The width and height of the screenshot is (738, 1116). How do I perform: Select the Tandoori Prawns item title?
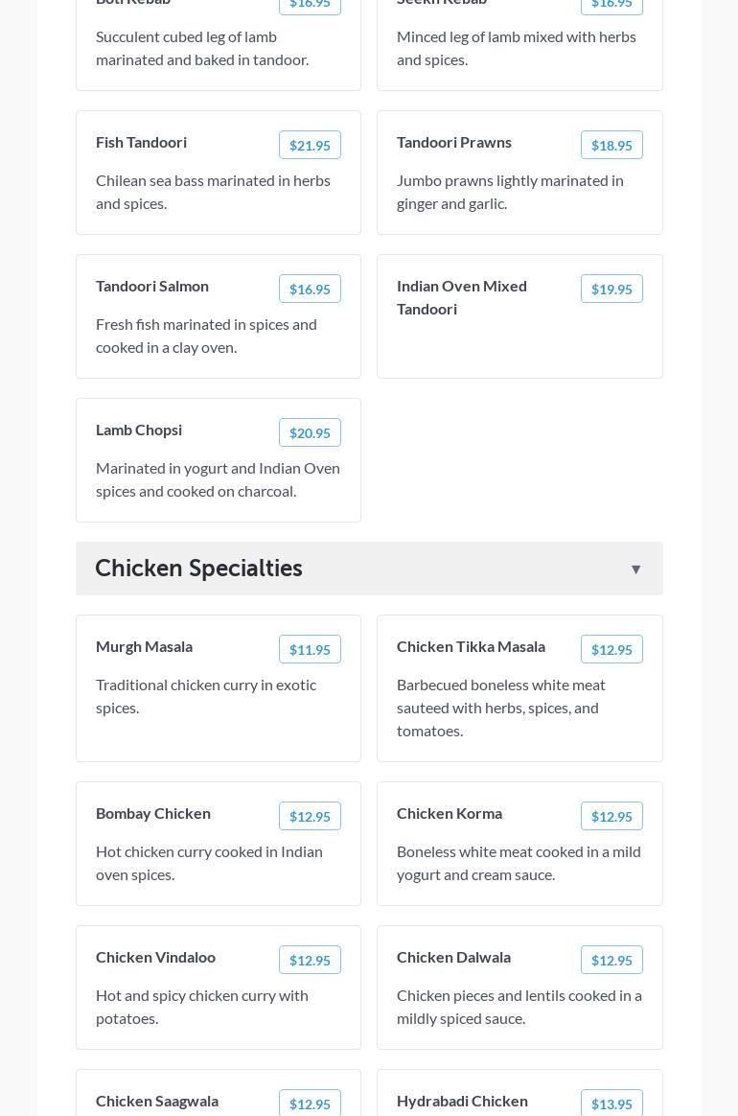453,142
